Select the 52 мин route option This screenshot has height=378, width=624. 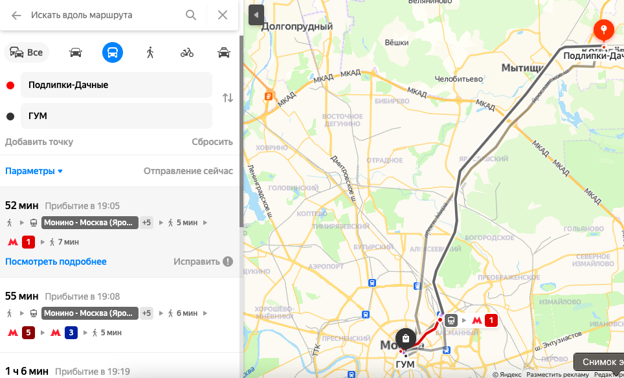point(119,232)
